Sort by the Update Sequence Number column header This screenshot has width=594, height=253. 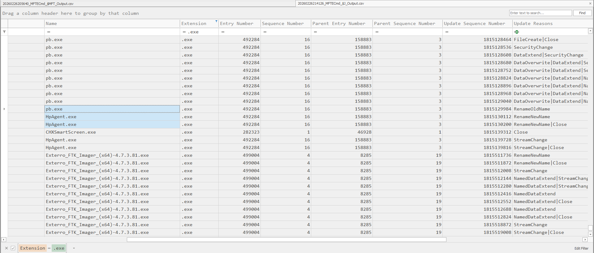click(x=474, y=23)
